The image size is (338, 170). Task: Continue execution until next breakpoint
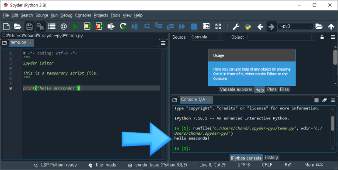(182, 27)
